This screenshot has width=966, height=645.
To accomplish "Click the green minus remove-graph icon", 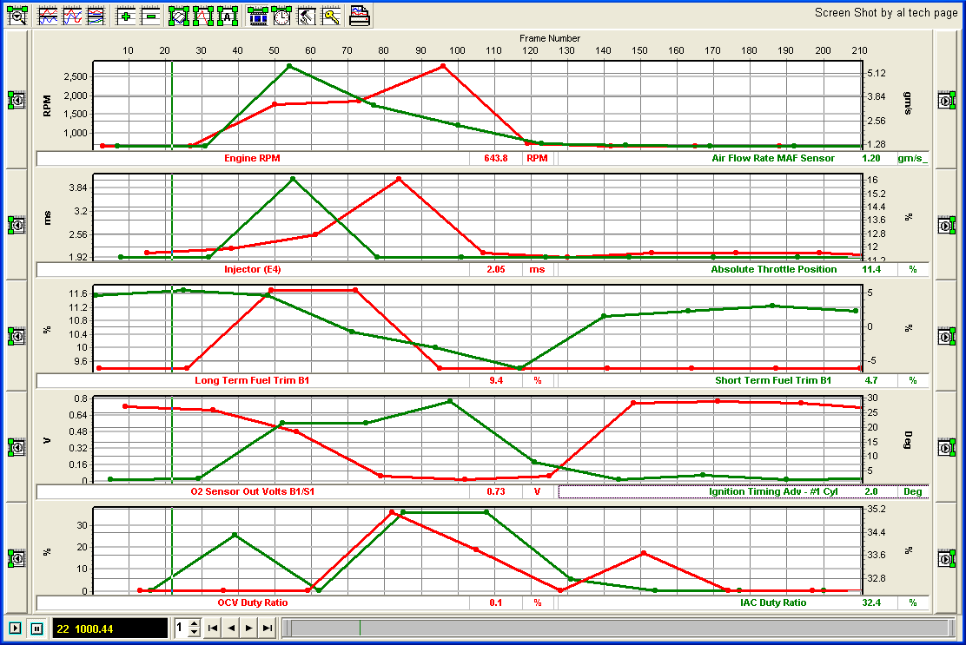I will [x=150, y=15].
